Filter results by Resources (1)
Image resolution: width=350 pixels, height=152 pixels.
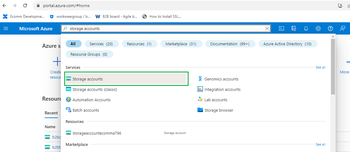139,44
